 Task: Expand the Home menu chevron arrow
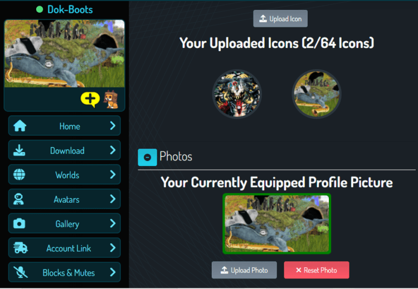click(113, 126)
